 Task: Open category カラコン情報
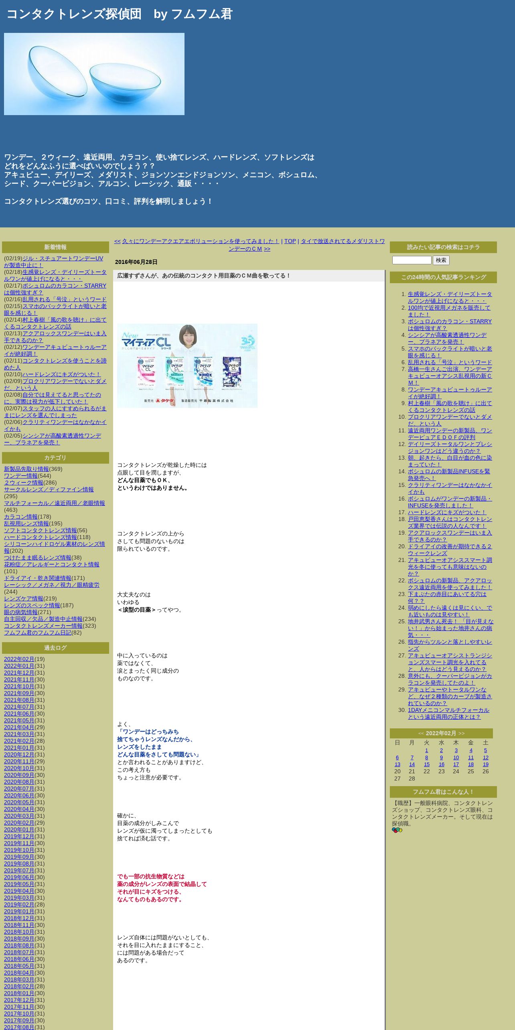[x=21, y=517]
